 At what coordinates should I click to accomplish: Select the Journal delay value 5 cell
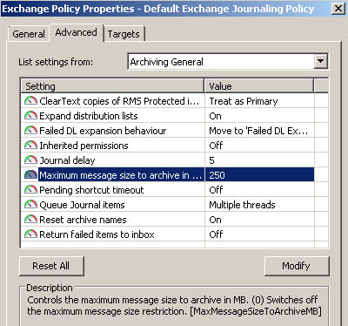pos(259,160)
